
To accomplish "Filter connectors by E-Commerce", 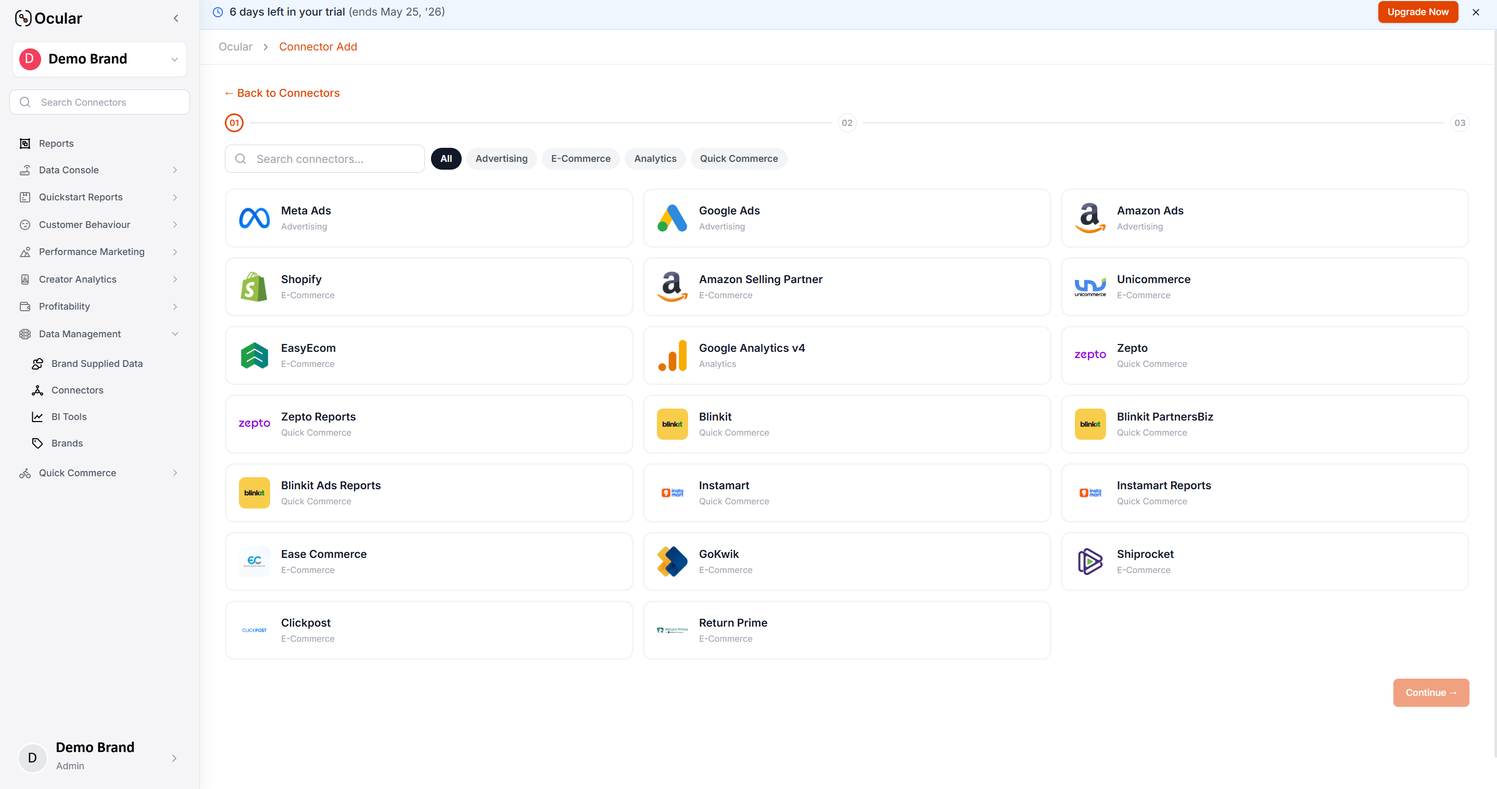I will (x=580, y=159).
